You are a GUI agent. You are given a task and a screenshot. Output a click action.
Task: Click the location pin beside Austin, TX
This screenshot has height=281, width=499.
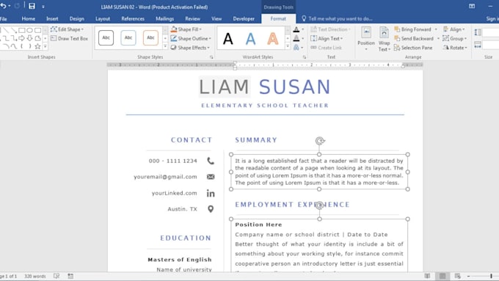point(211,209)
